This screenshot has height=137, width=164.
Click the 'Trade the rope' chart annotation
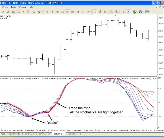(80, 108)
